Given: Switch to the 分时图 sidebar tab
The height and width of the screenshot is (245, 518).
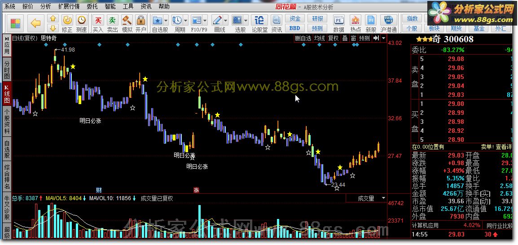Looking at the screenshot, I should point(7,70).
